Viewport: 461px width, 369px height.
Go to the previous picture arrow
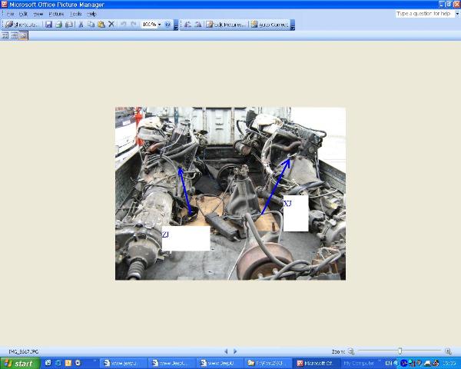tap(226, 351)
